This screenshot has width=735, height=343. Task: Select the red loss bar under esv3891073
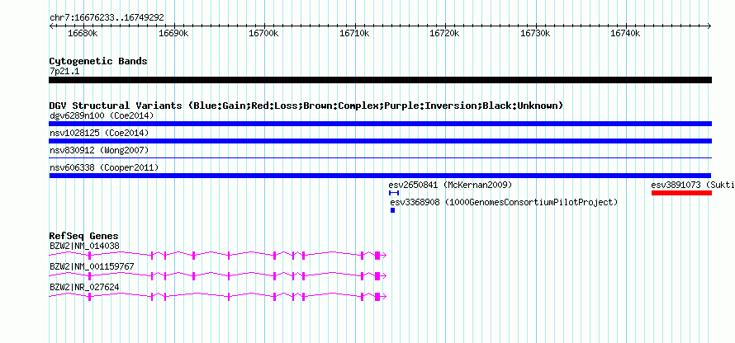click(x=681, y=193)
